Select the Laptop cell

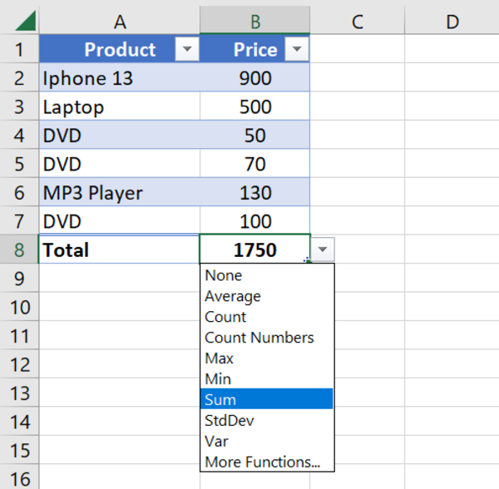coord(120,106)
